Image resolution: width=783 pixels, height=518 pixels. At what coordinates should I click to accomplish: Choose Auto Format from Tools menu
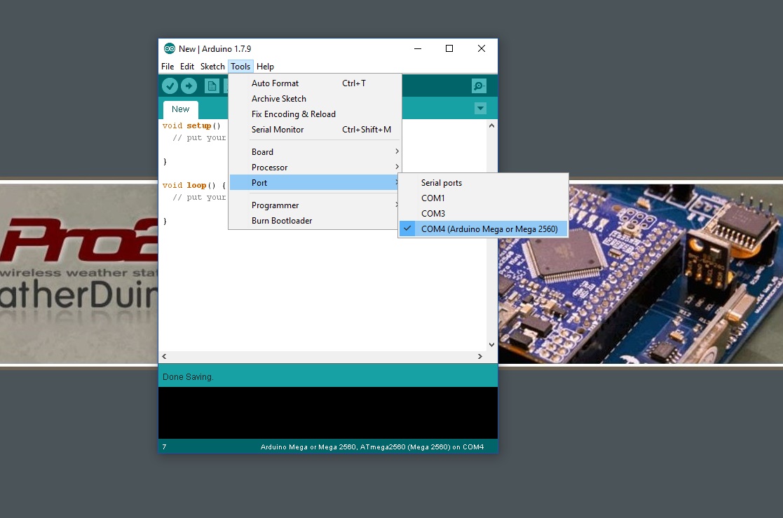pos(275,83)
